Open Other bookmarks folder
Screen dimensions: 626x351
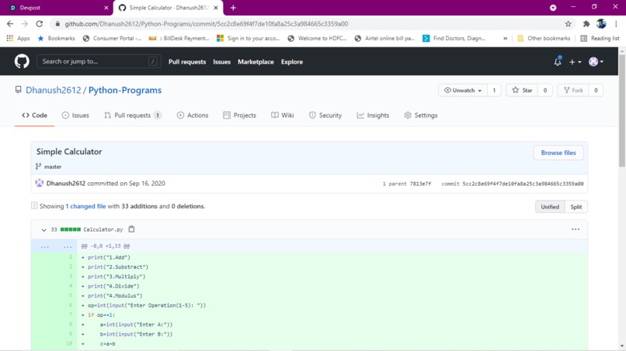coord(544,38)
